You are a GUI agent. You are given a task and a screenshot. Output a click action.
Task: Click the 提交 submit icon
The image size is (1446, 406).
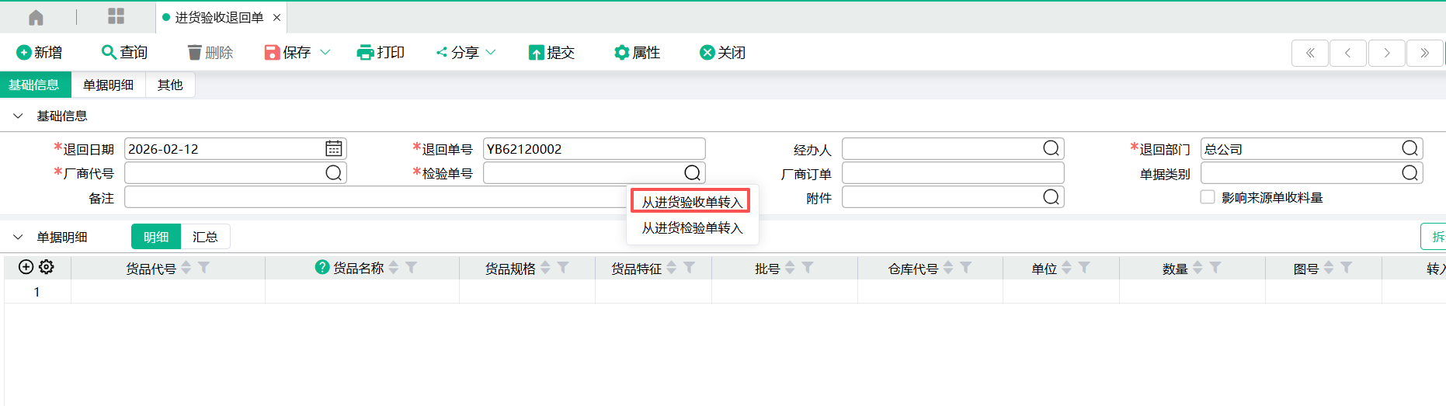click(x=536, y=53)
